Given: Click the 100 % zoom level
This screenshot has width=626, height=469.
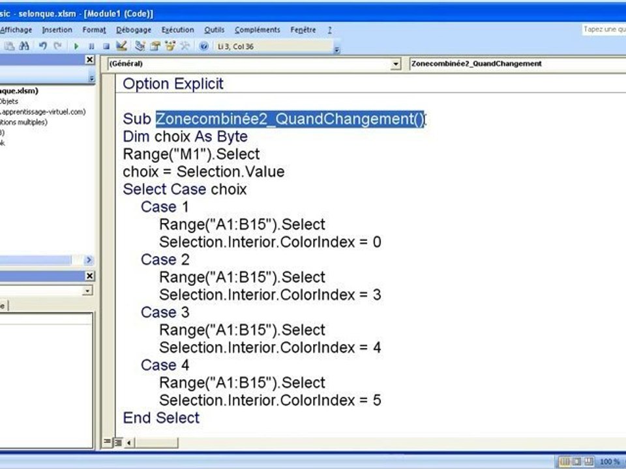Looking at the screenshot, I should [x=609, y=462].
